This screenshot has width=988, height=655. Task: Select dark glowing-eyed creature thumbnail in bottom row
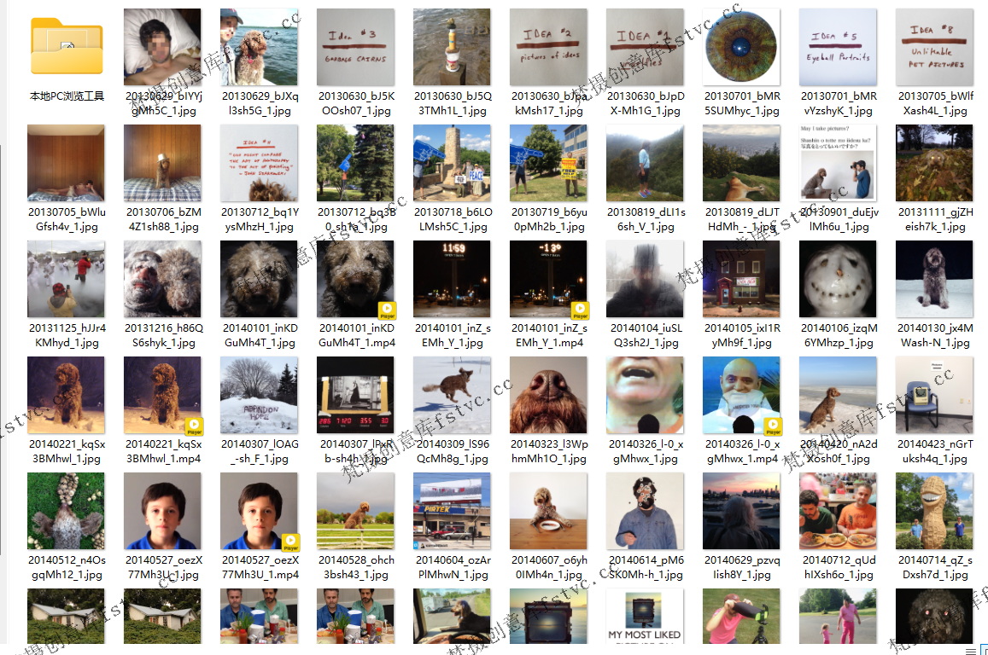[934, 616]
